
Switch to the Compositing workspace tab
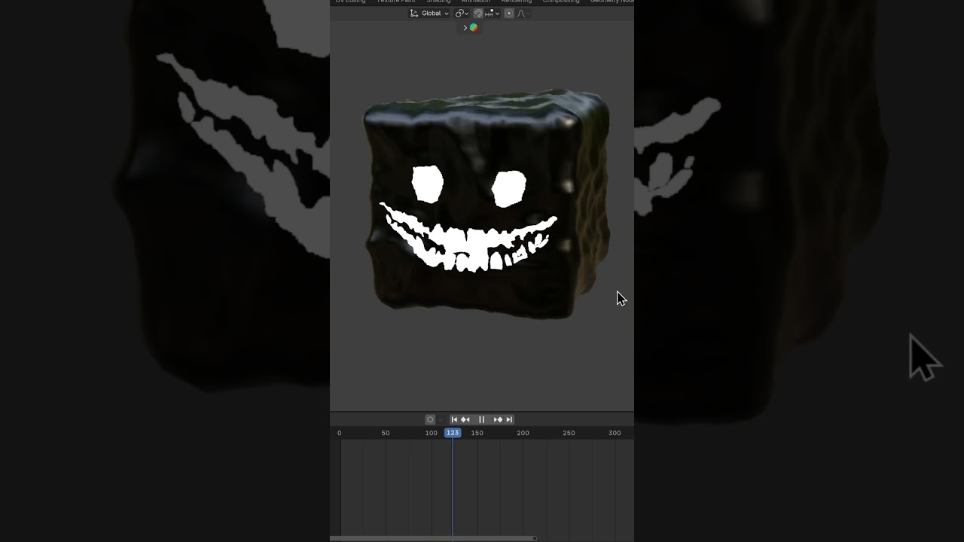561,2
